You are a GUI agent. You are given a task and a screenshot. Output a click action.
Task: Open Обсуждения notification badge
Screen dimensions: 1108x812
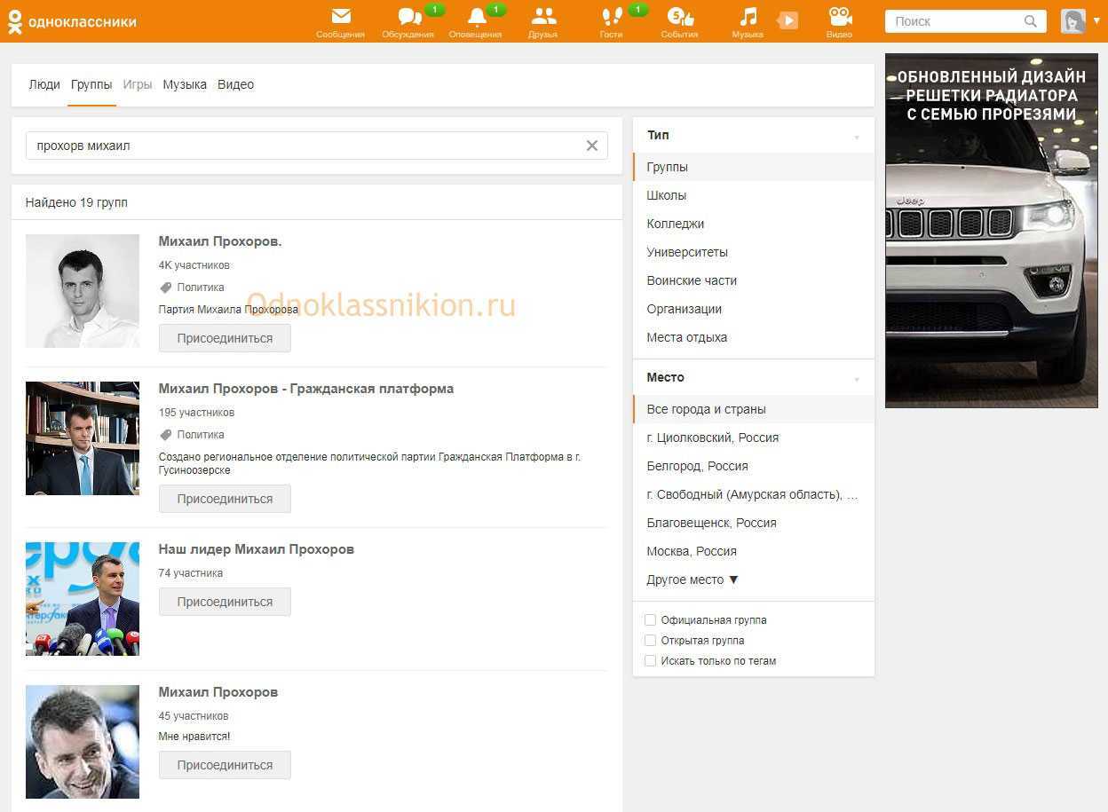(x=434, y=10)
